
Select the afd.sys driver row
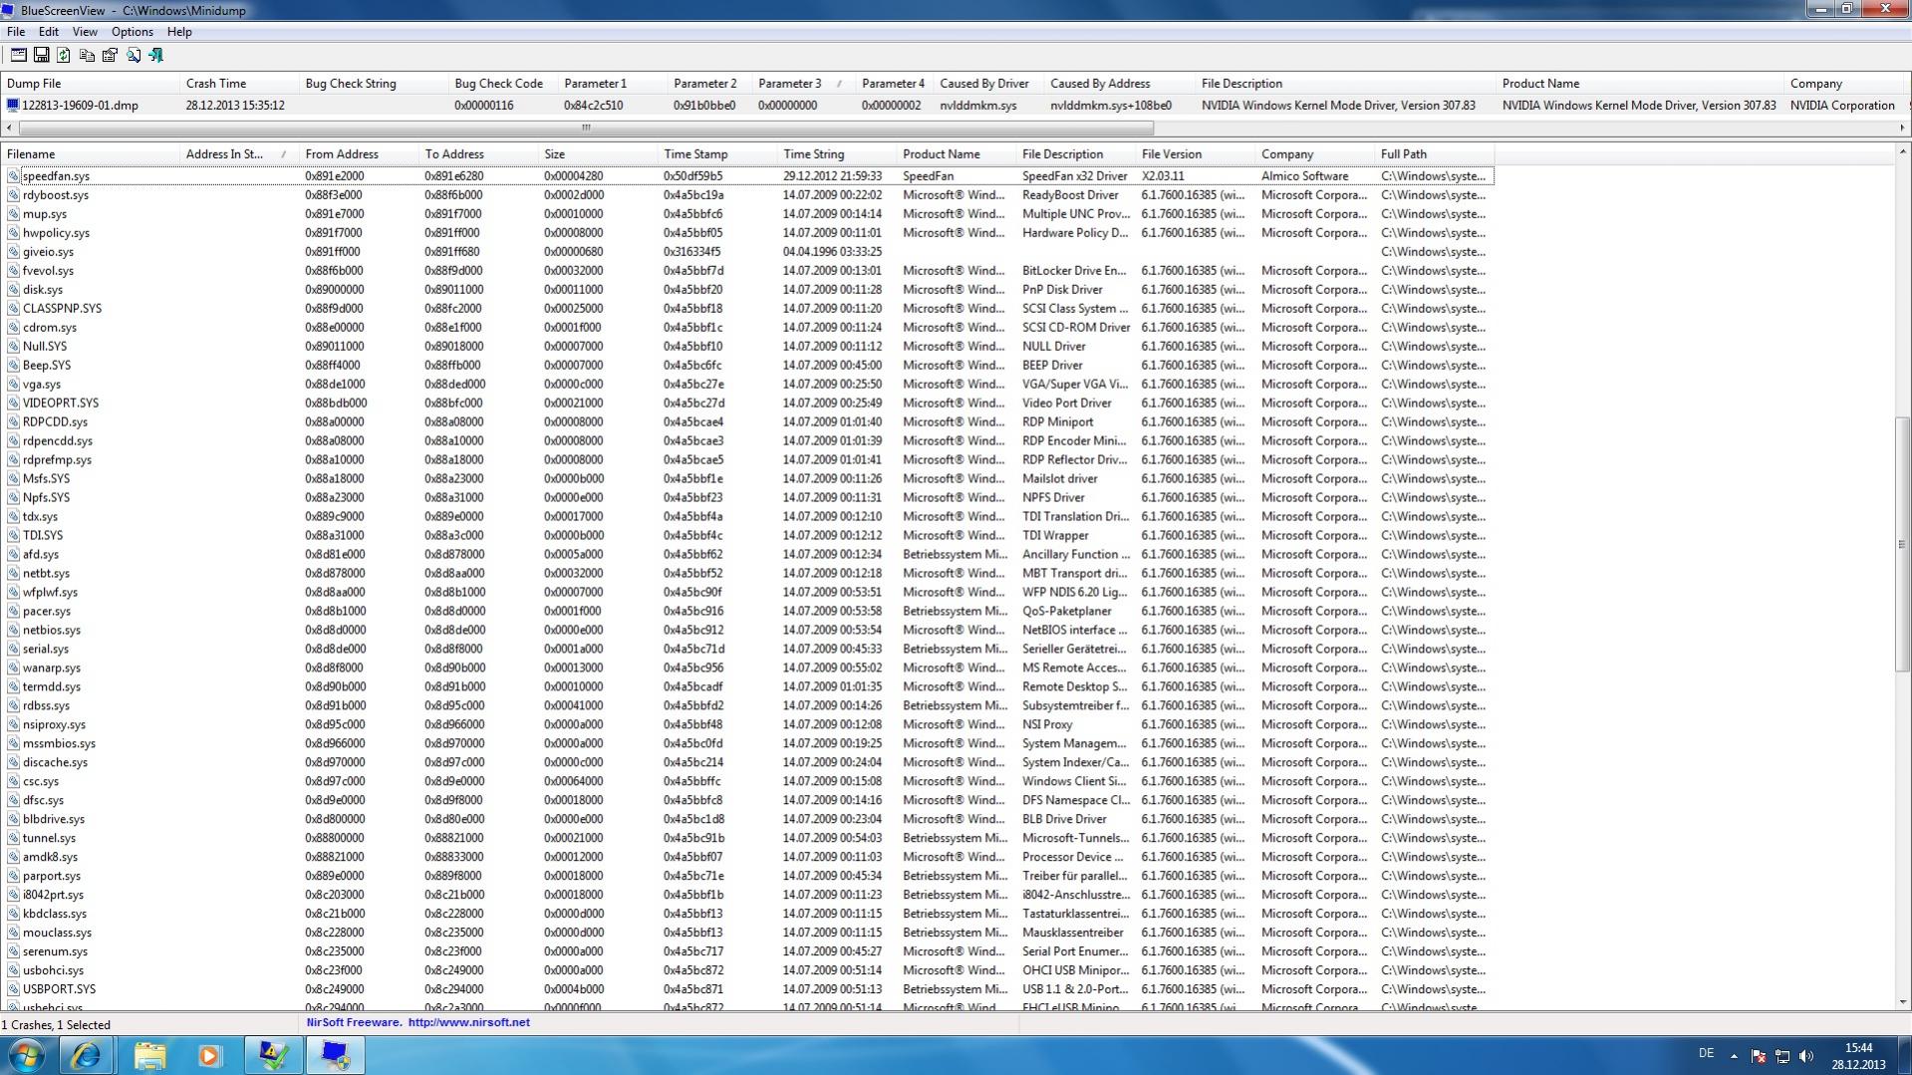(747, 555)
